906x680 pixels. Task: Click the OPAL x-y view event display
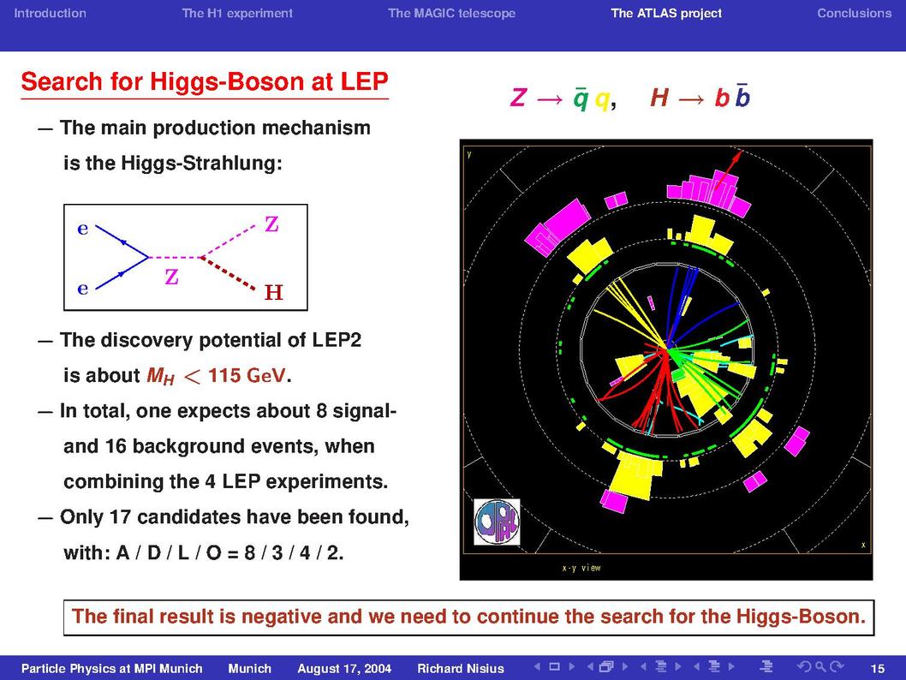[x=666, y=360]
